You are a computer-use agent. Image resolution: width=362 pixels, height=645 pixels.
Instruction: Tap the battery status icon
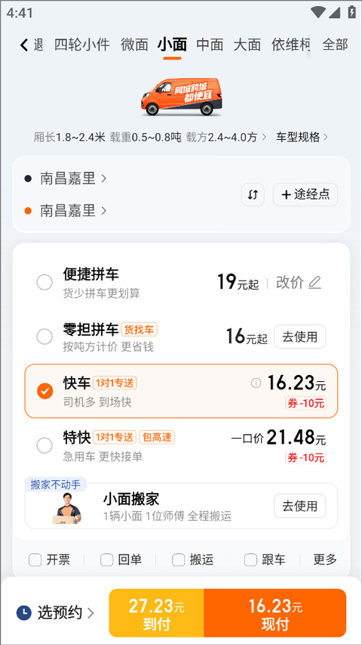(x=351, y=12)
